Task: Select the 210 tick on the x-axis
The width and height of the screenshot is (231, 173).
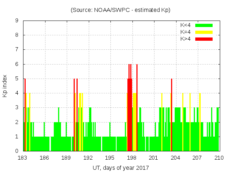Action: [x=219, y=158]
